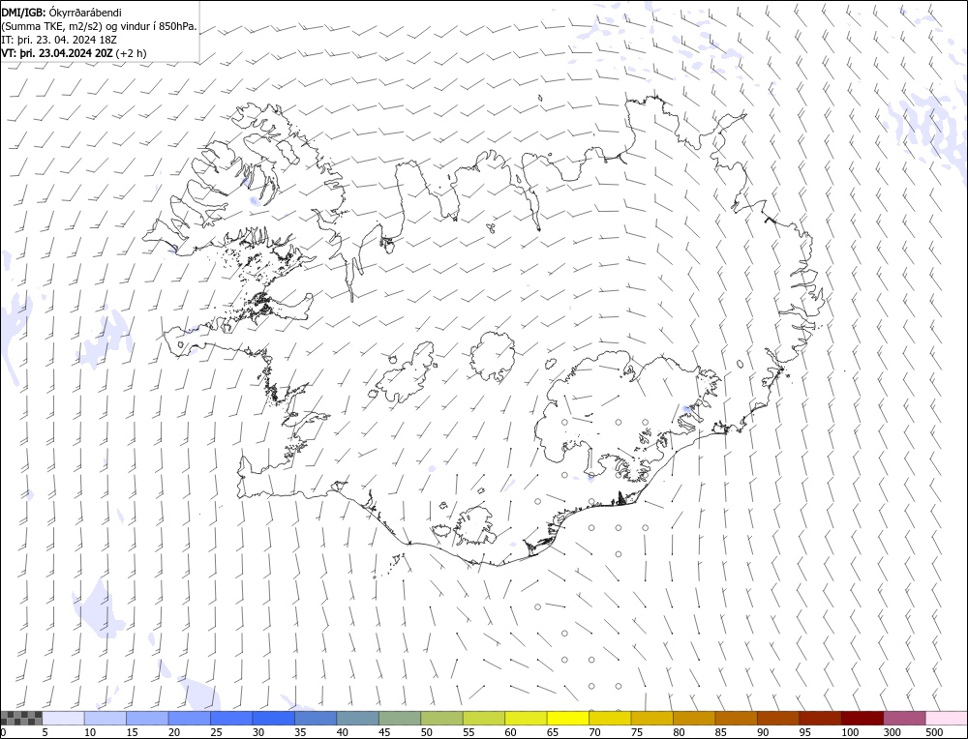This screenshot has width=968, height=739.
Task: Click the teal-gray swatch between 40 and 45
Action: [x=358, y=718]
